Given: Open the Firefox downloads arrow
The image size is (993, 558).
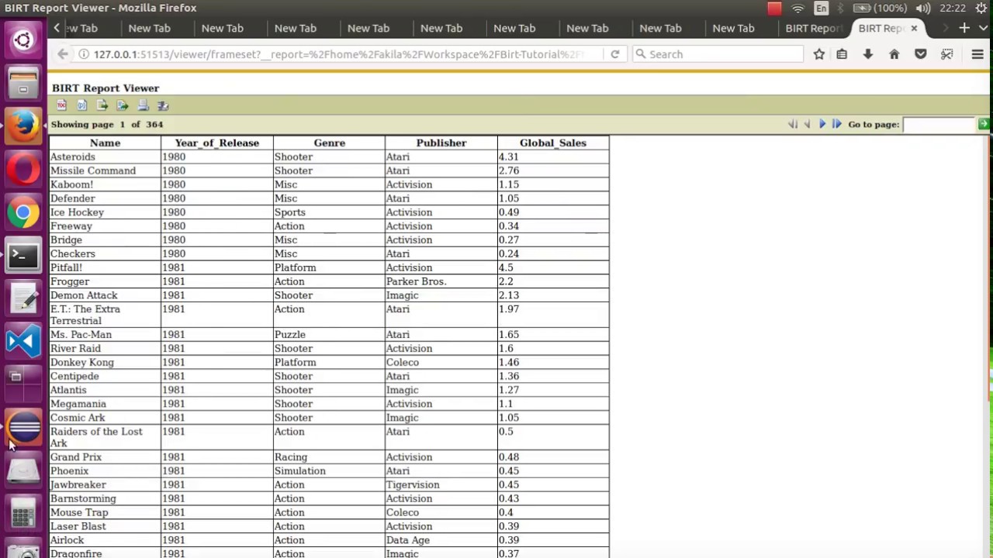Looking at the screenshot, I should coord(868,54).
